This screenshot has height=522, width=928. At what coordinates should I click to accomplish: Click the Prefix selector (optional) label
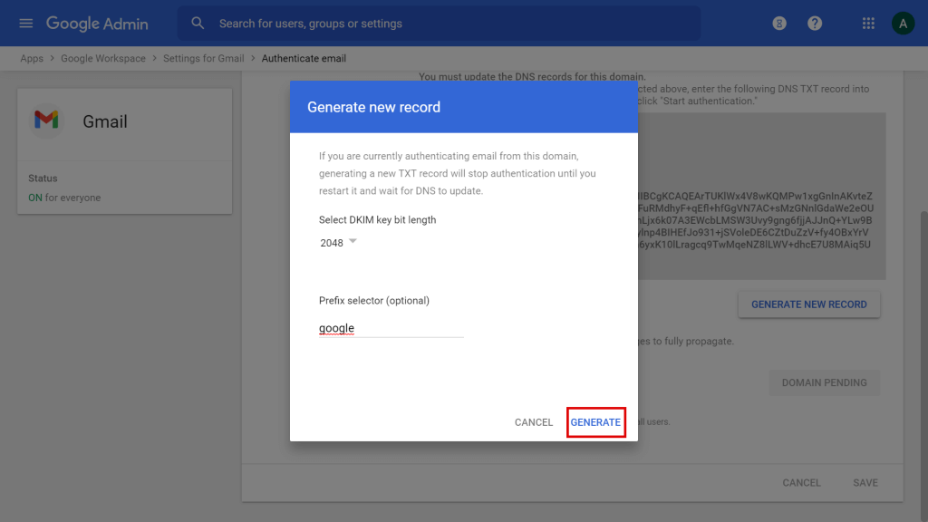coord(374,301)
